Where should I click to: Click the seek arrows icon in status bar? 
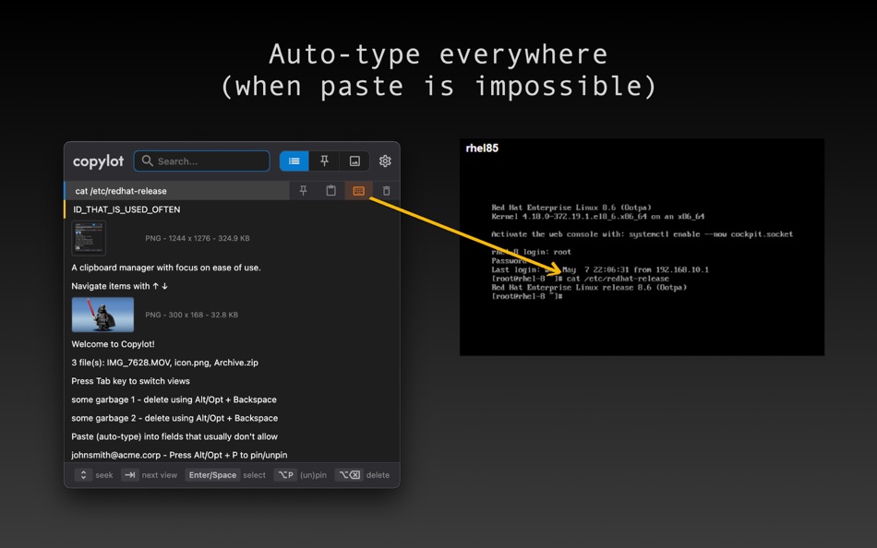point(82,474)
